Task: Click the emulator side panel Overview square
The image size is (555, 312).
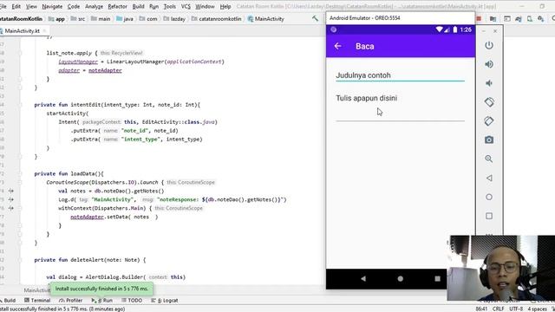Action: [x=489, y=216]
